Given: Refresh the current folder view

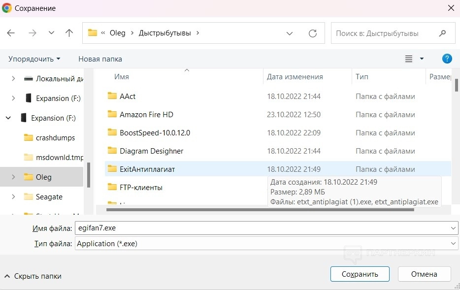Looking at the screenshot, I should tap(312, 33).
